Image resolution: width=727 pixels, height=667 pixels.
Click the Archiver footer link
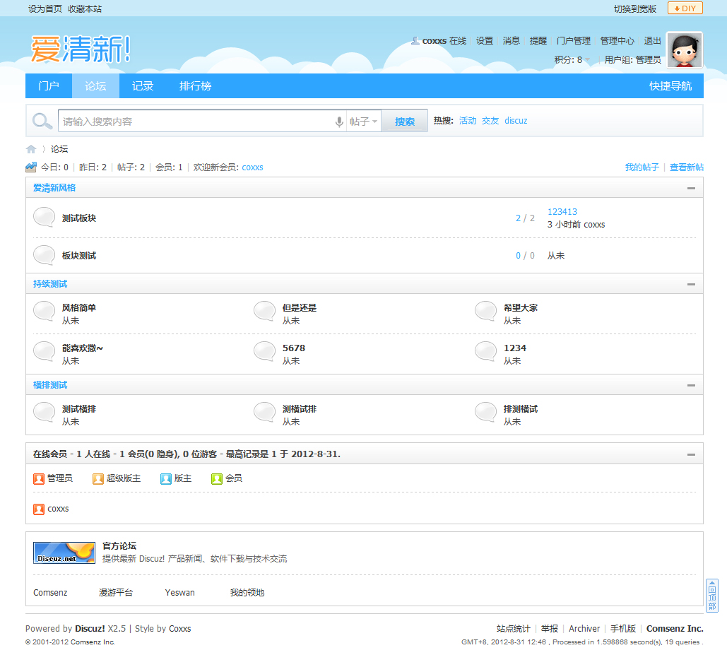point(584,629)
